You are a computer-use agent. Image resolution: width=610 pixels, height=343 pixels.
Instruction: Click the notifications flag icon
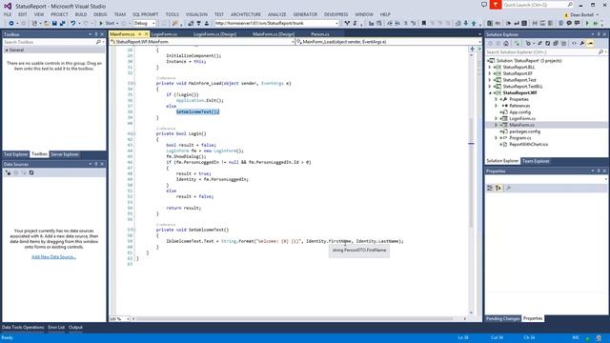click(x=496, y=5)
